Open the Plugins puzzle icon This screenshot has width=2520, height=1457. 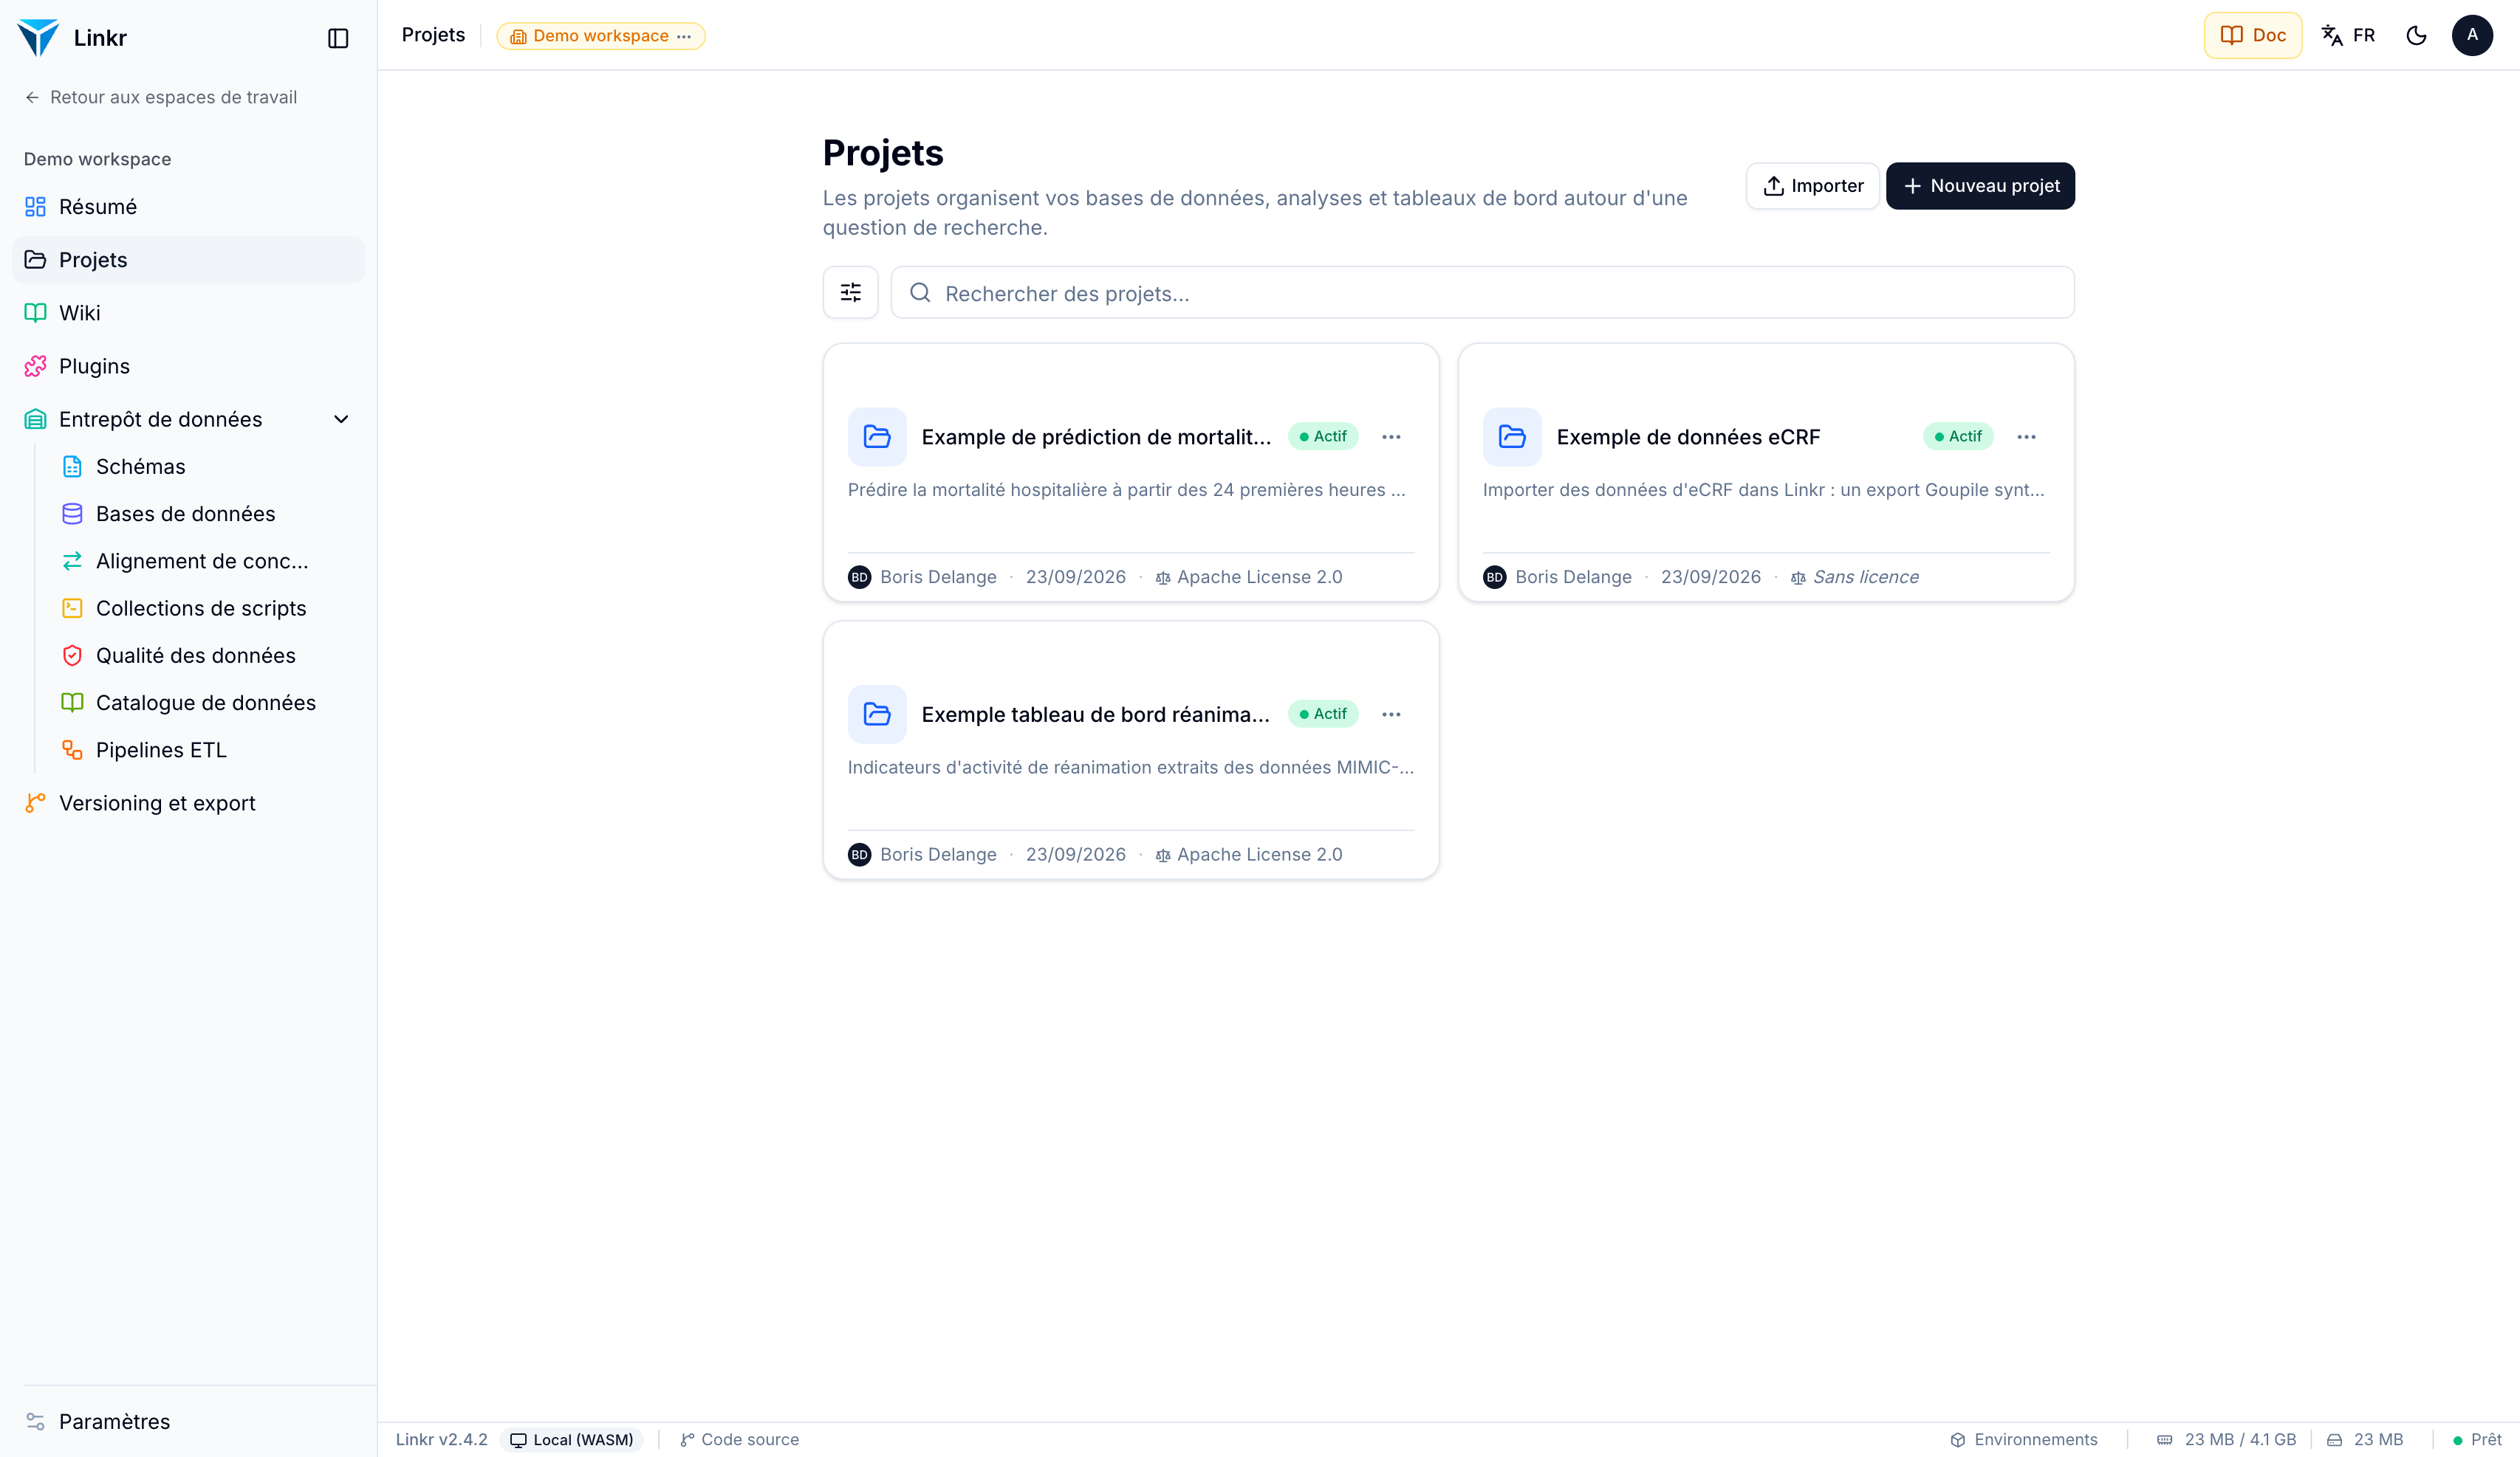[x=35, y=366]
